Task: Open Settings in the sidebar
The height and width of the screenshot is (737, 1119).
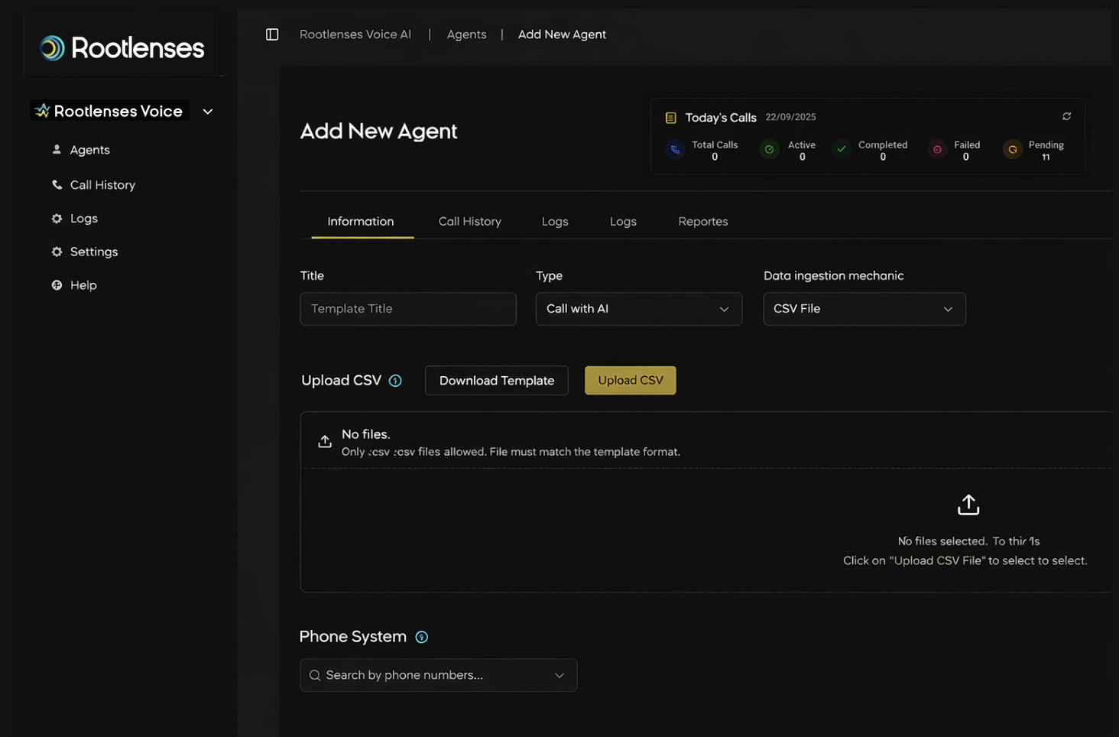Action: pos(93,252)
